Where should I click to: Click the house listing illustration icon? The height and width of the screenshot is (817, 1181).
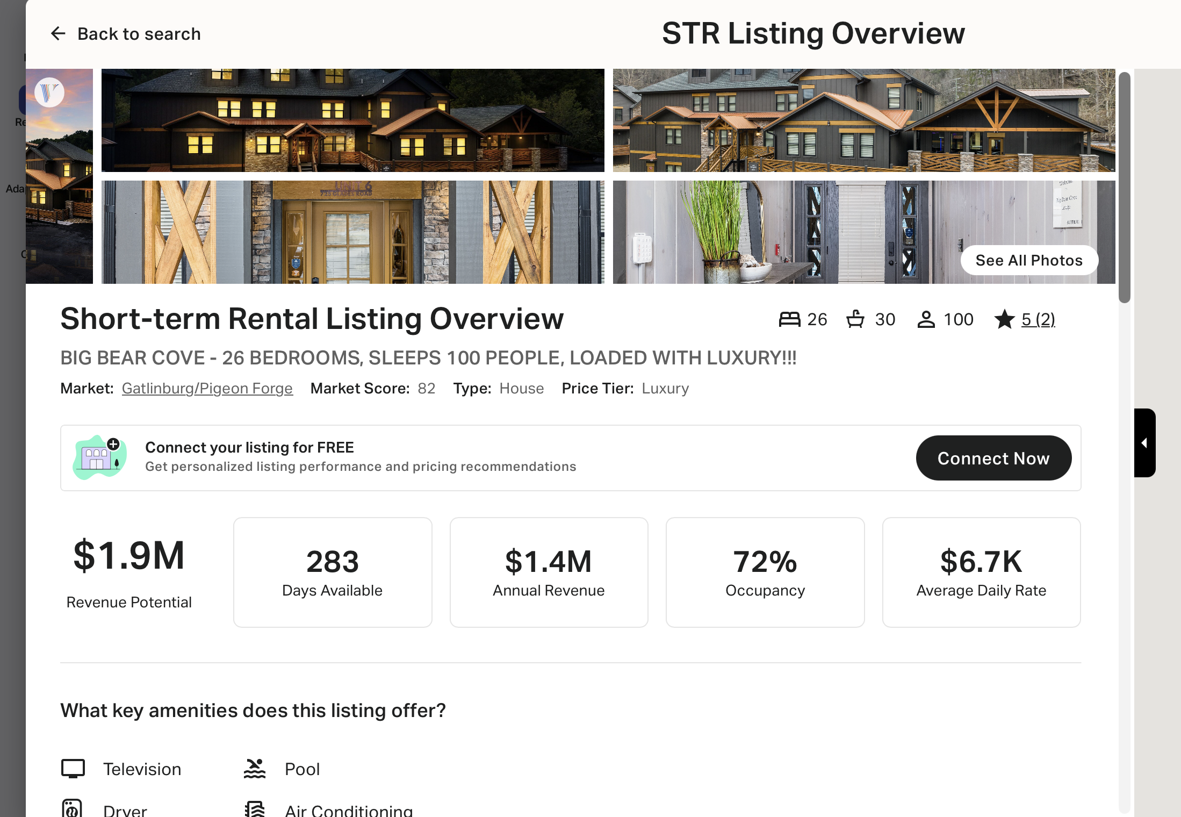click(x=100, y=457)
